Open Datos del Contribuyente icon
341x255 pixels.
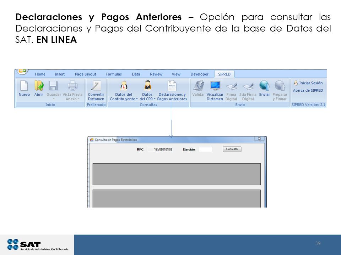tap(124, 86)
